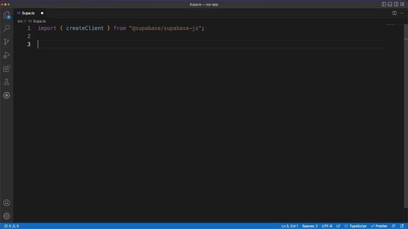Open the Customize Layout icon
The image size is (408, 229).
click(x=402, y=4)
